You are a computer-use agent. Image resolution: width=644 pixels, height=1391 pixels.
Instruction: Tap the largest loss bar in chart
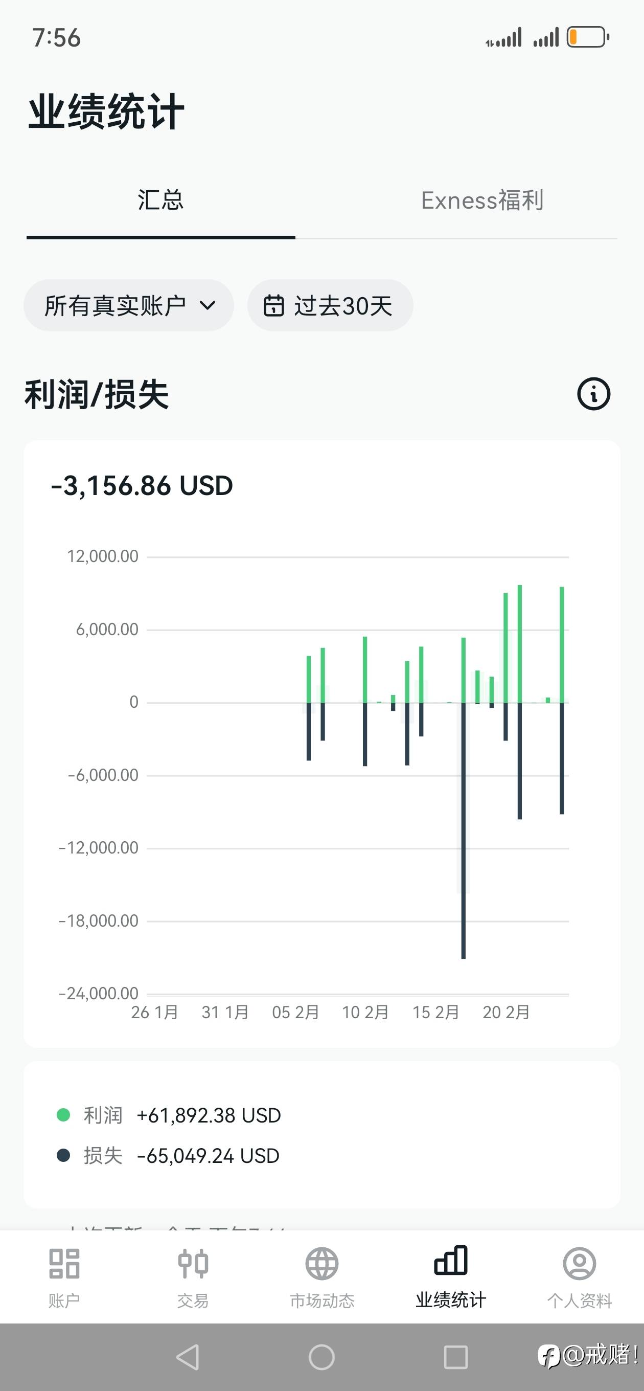[x=463, y=864]
